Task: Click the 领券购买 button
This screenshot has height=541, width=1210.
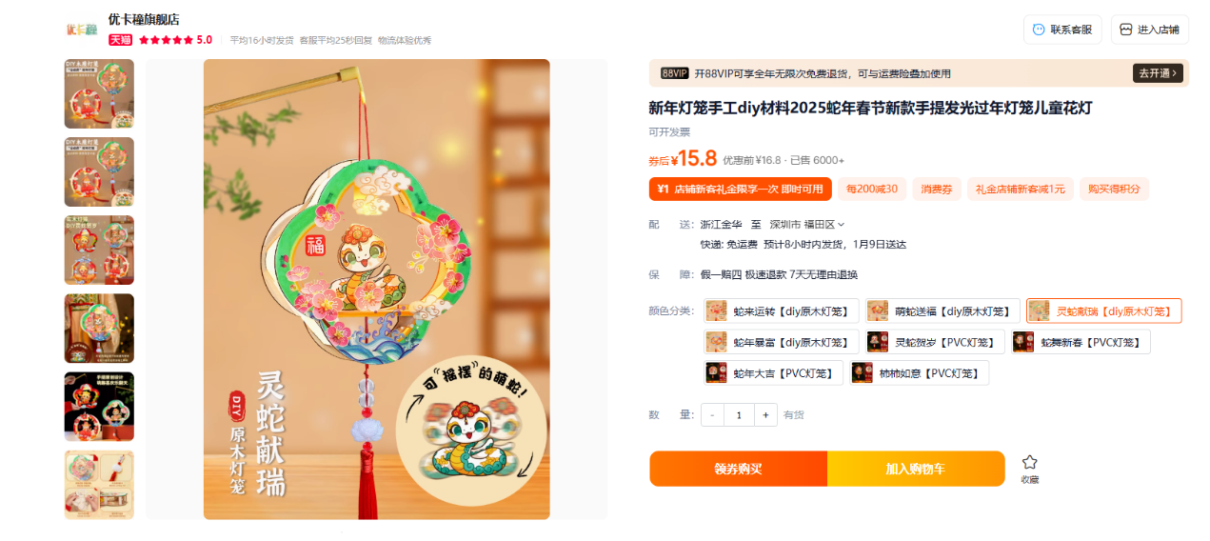Action: [x=739, y=469]
